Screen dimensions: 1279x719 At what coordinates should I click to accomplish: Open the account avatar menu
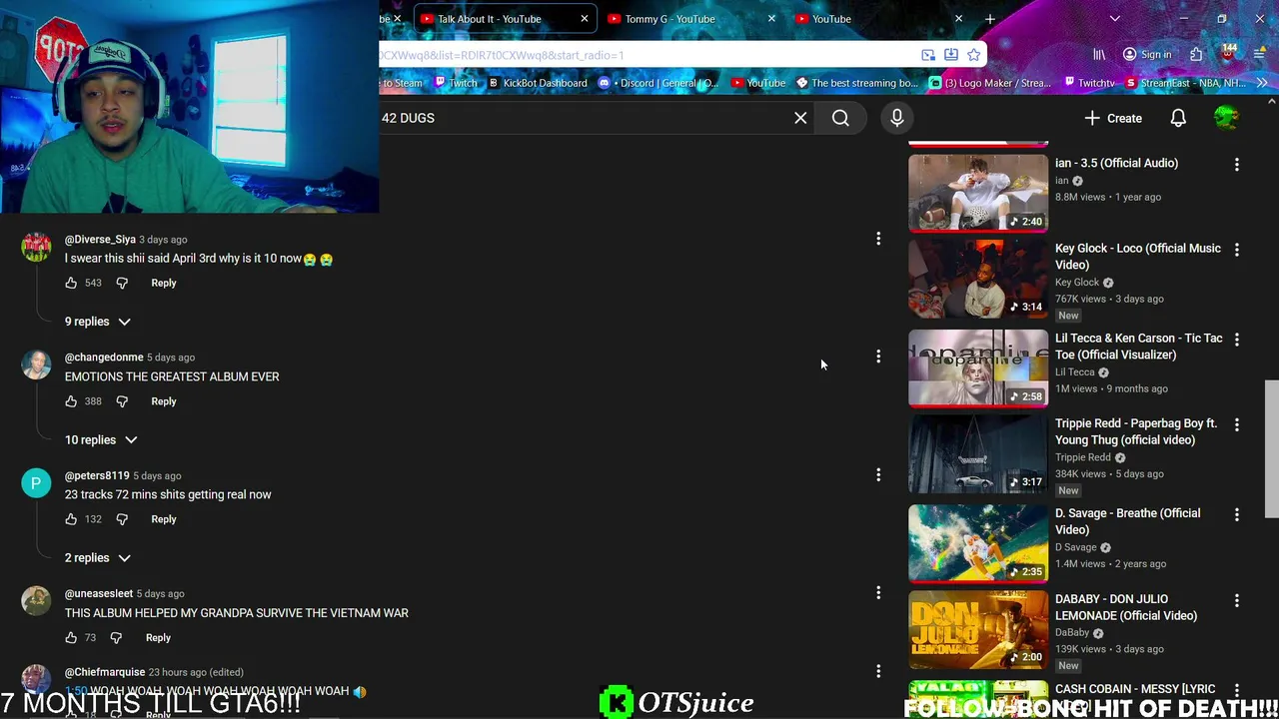coord(1226,118)
